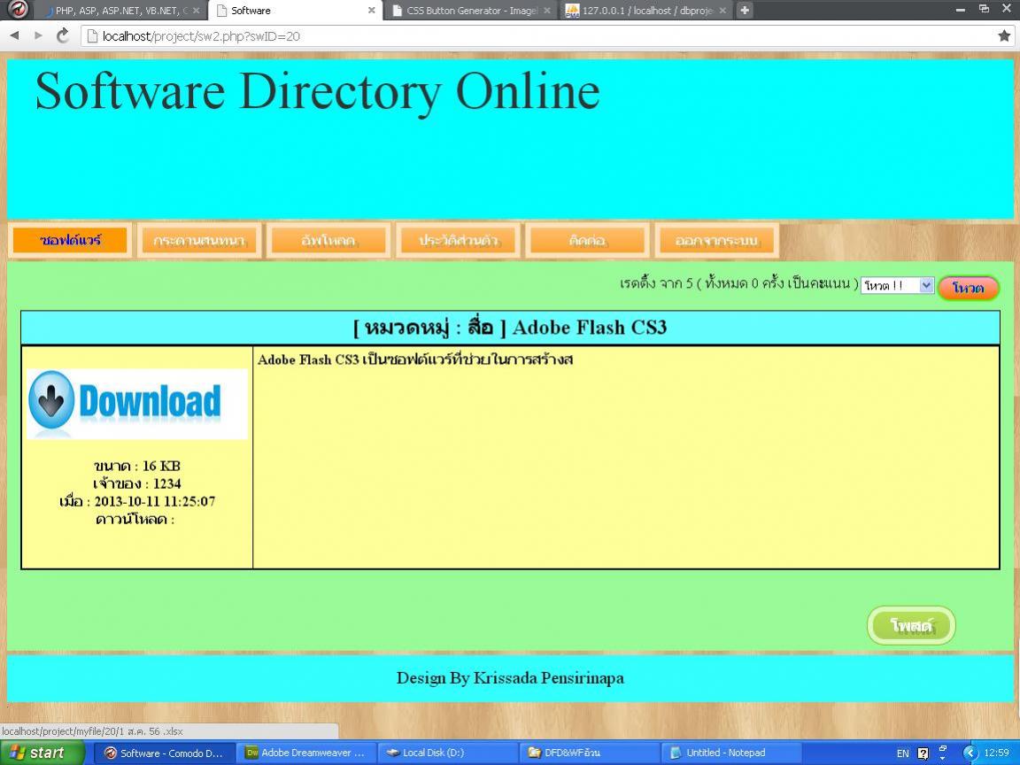Close the CSS Button Generator tab
1020x765 pixels.
pos(547,11)
